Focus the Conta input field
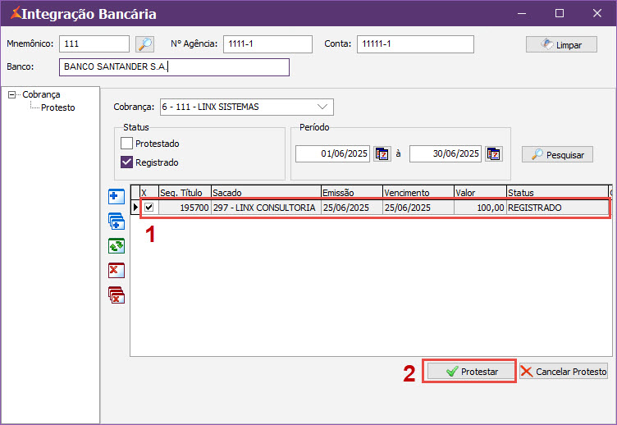Image resolution: width=617 pixels, height=425 pixels. tap(415, 43)
